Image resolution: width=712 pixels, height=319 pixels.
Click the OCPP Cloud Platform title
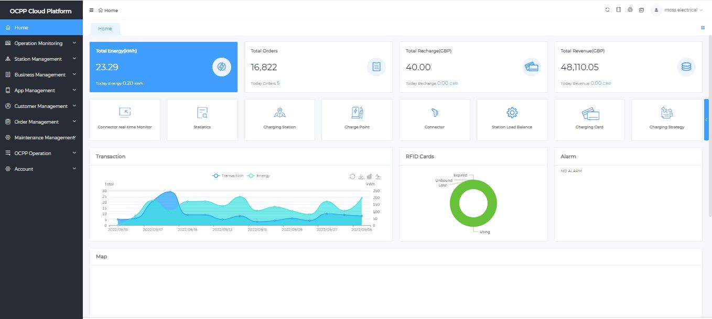[41, 11]
